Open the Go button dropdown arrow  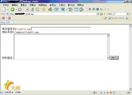coord(104,14)
